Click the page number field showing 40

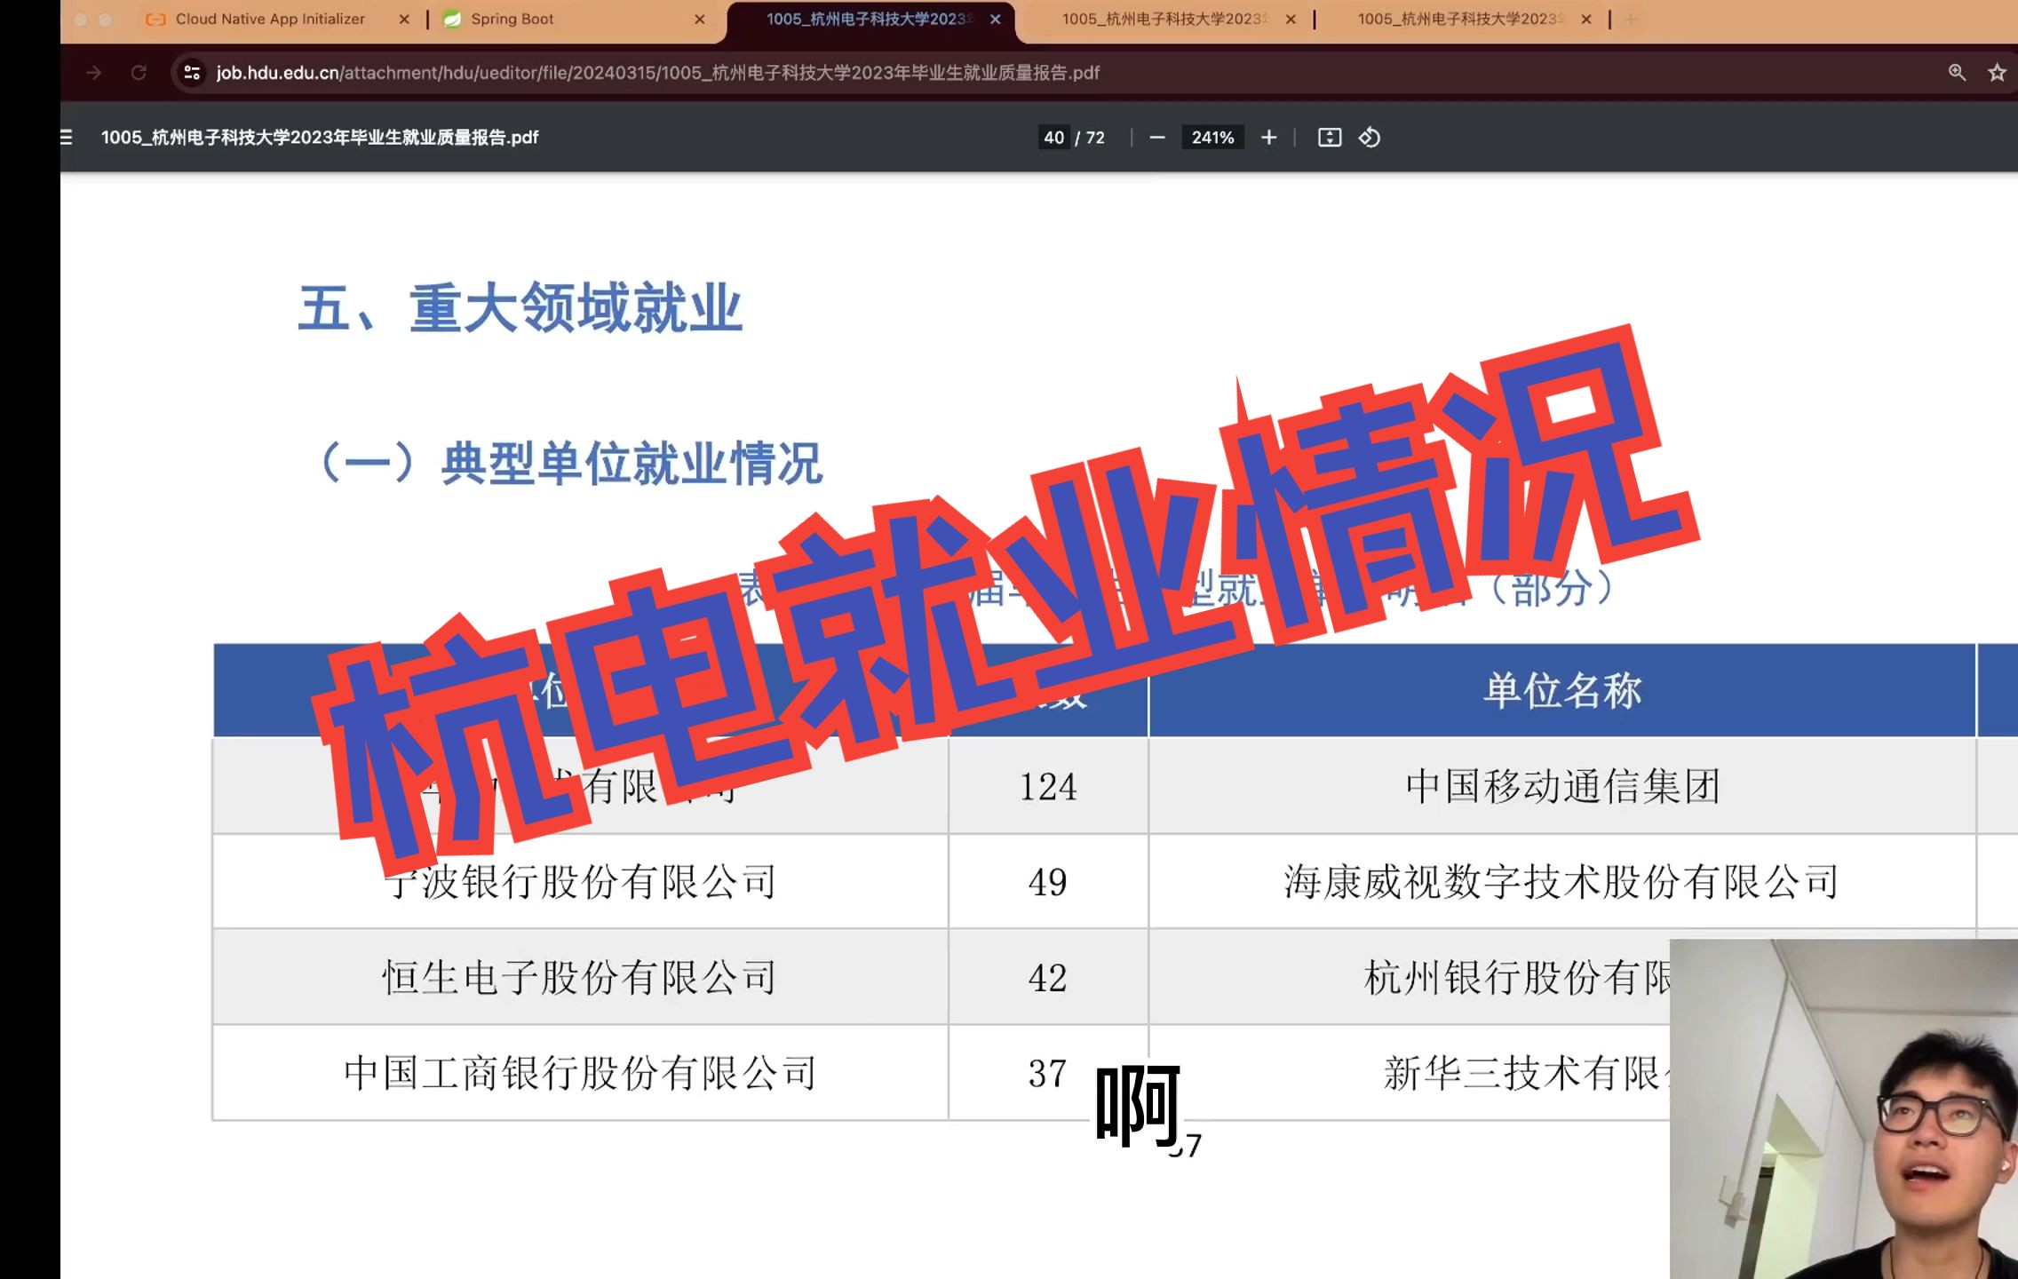[1054, 137]
